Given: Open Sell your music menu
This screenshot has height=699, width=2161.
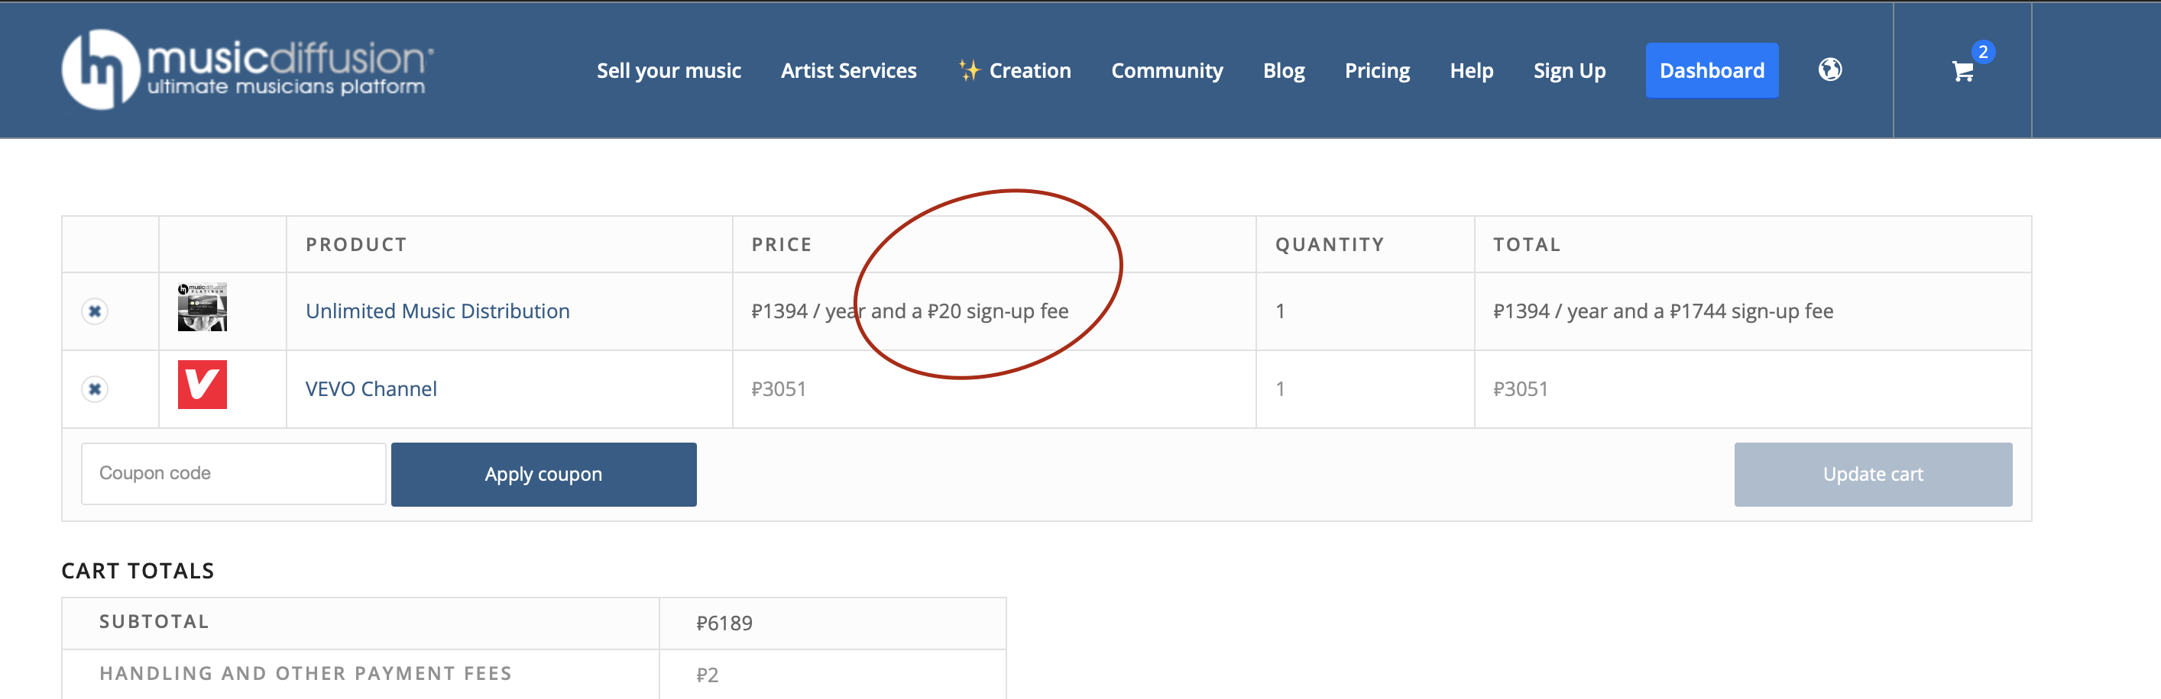Looking at the screenshot, I should [x=669, y=70].
